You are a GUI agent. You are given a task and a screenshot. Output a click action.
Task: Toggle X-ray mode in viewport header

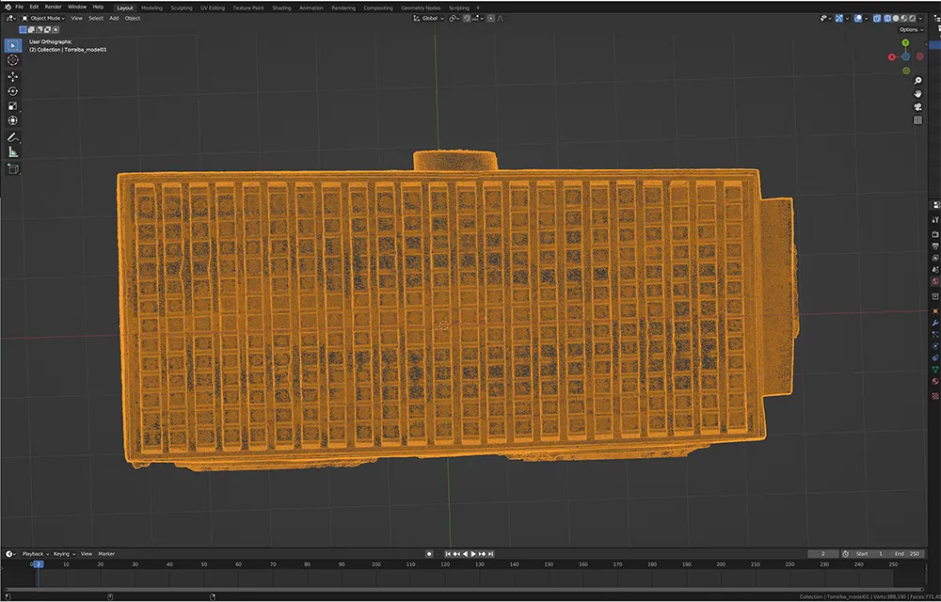tap(875, 18)
